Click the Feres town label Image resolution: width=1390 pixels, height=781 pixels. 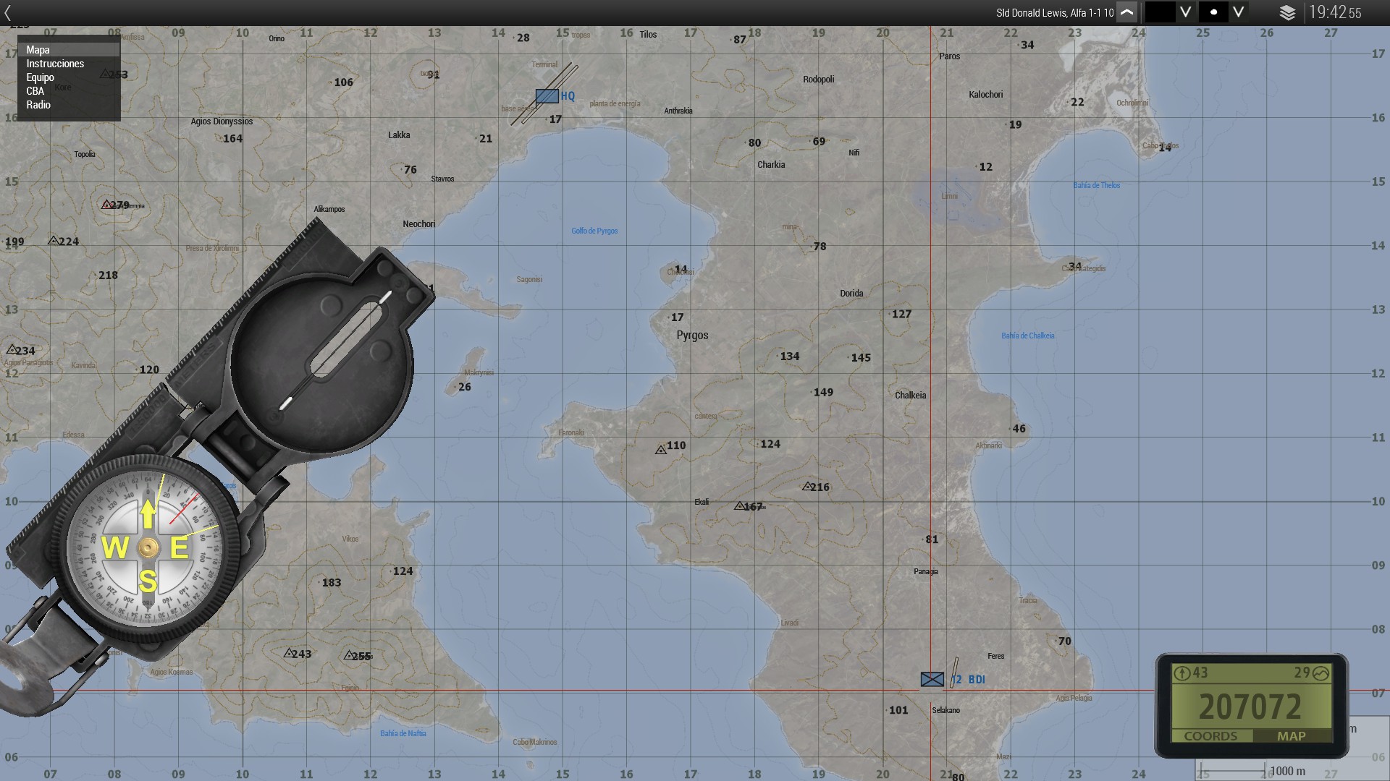tap(996, 656)
